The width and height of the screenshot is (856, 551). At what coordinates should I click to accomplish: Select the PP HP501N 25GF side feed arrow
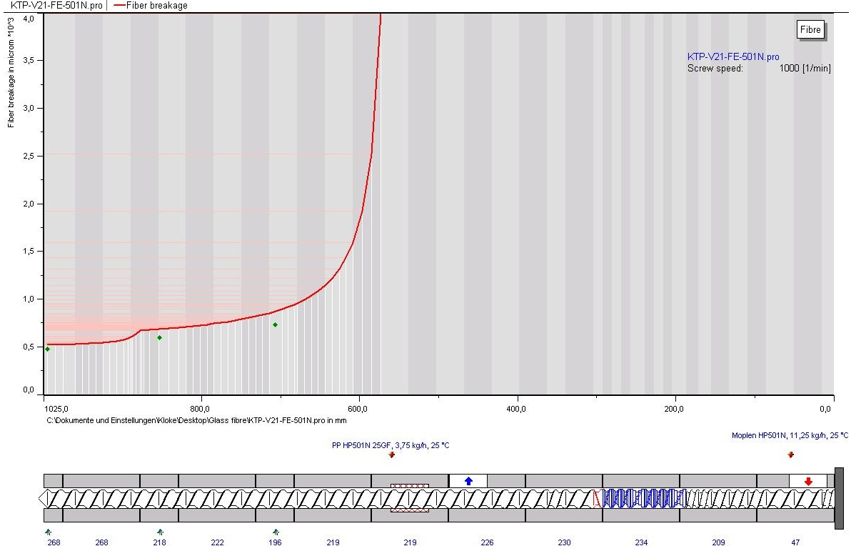(391, 455)
